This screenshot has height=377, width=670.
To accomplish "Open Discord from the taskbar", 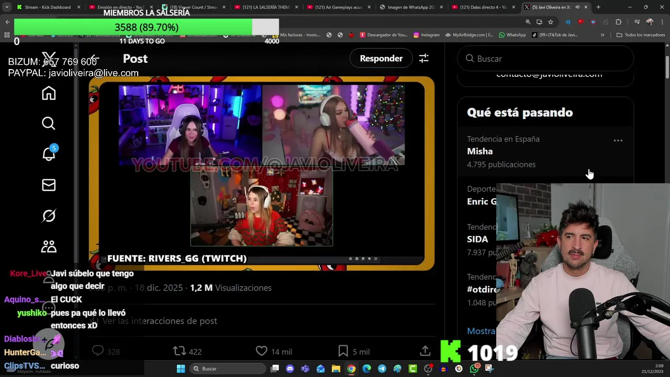I will pyautogui.click(x=290, y=369).
